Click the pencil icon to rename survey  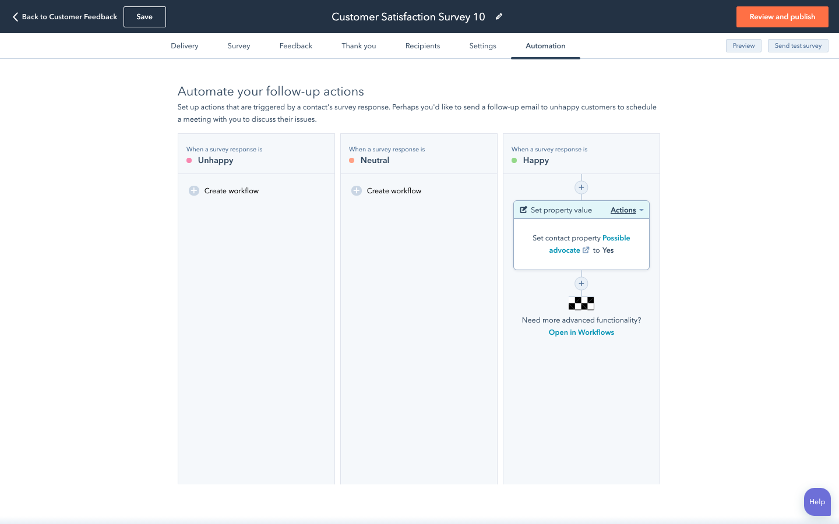click(x=499, y=17)
